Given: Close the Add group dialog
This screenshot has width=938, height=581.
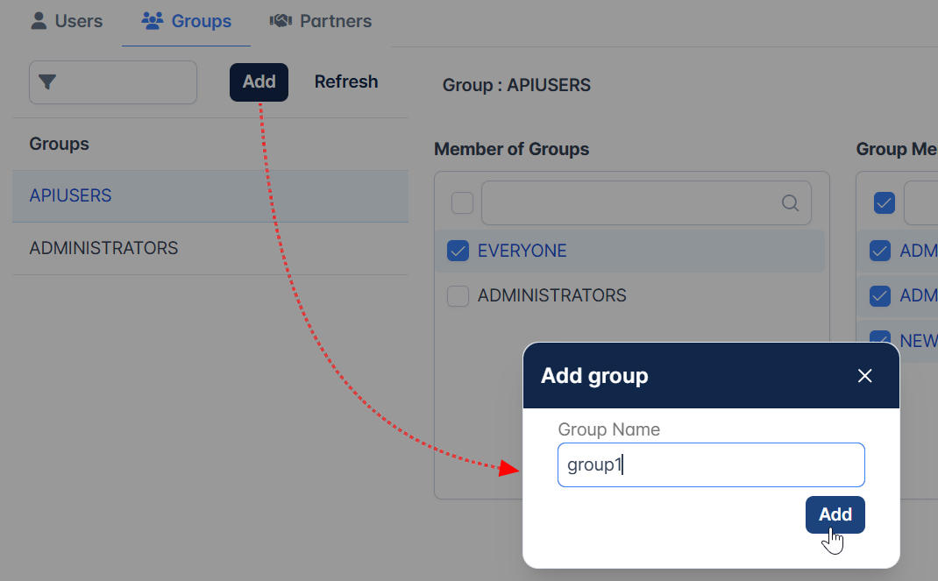Looking at the screenshot, I should pos(864,375).
